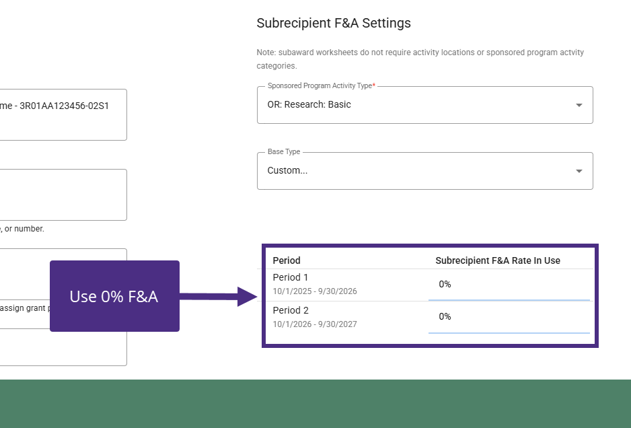Click the "Period" column header
The height and width of the screenshot is (428, 631).
click(x=287, y=260)
